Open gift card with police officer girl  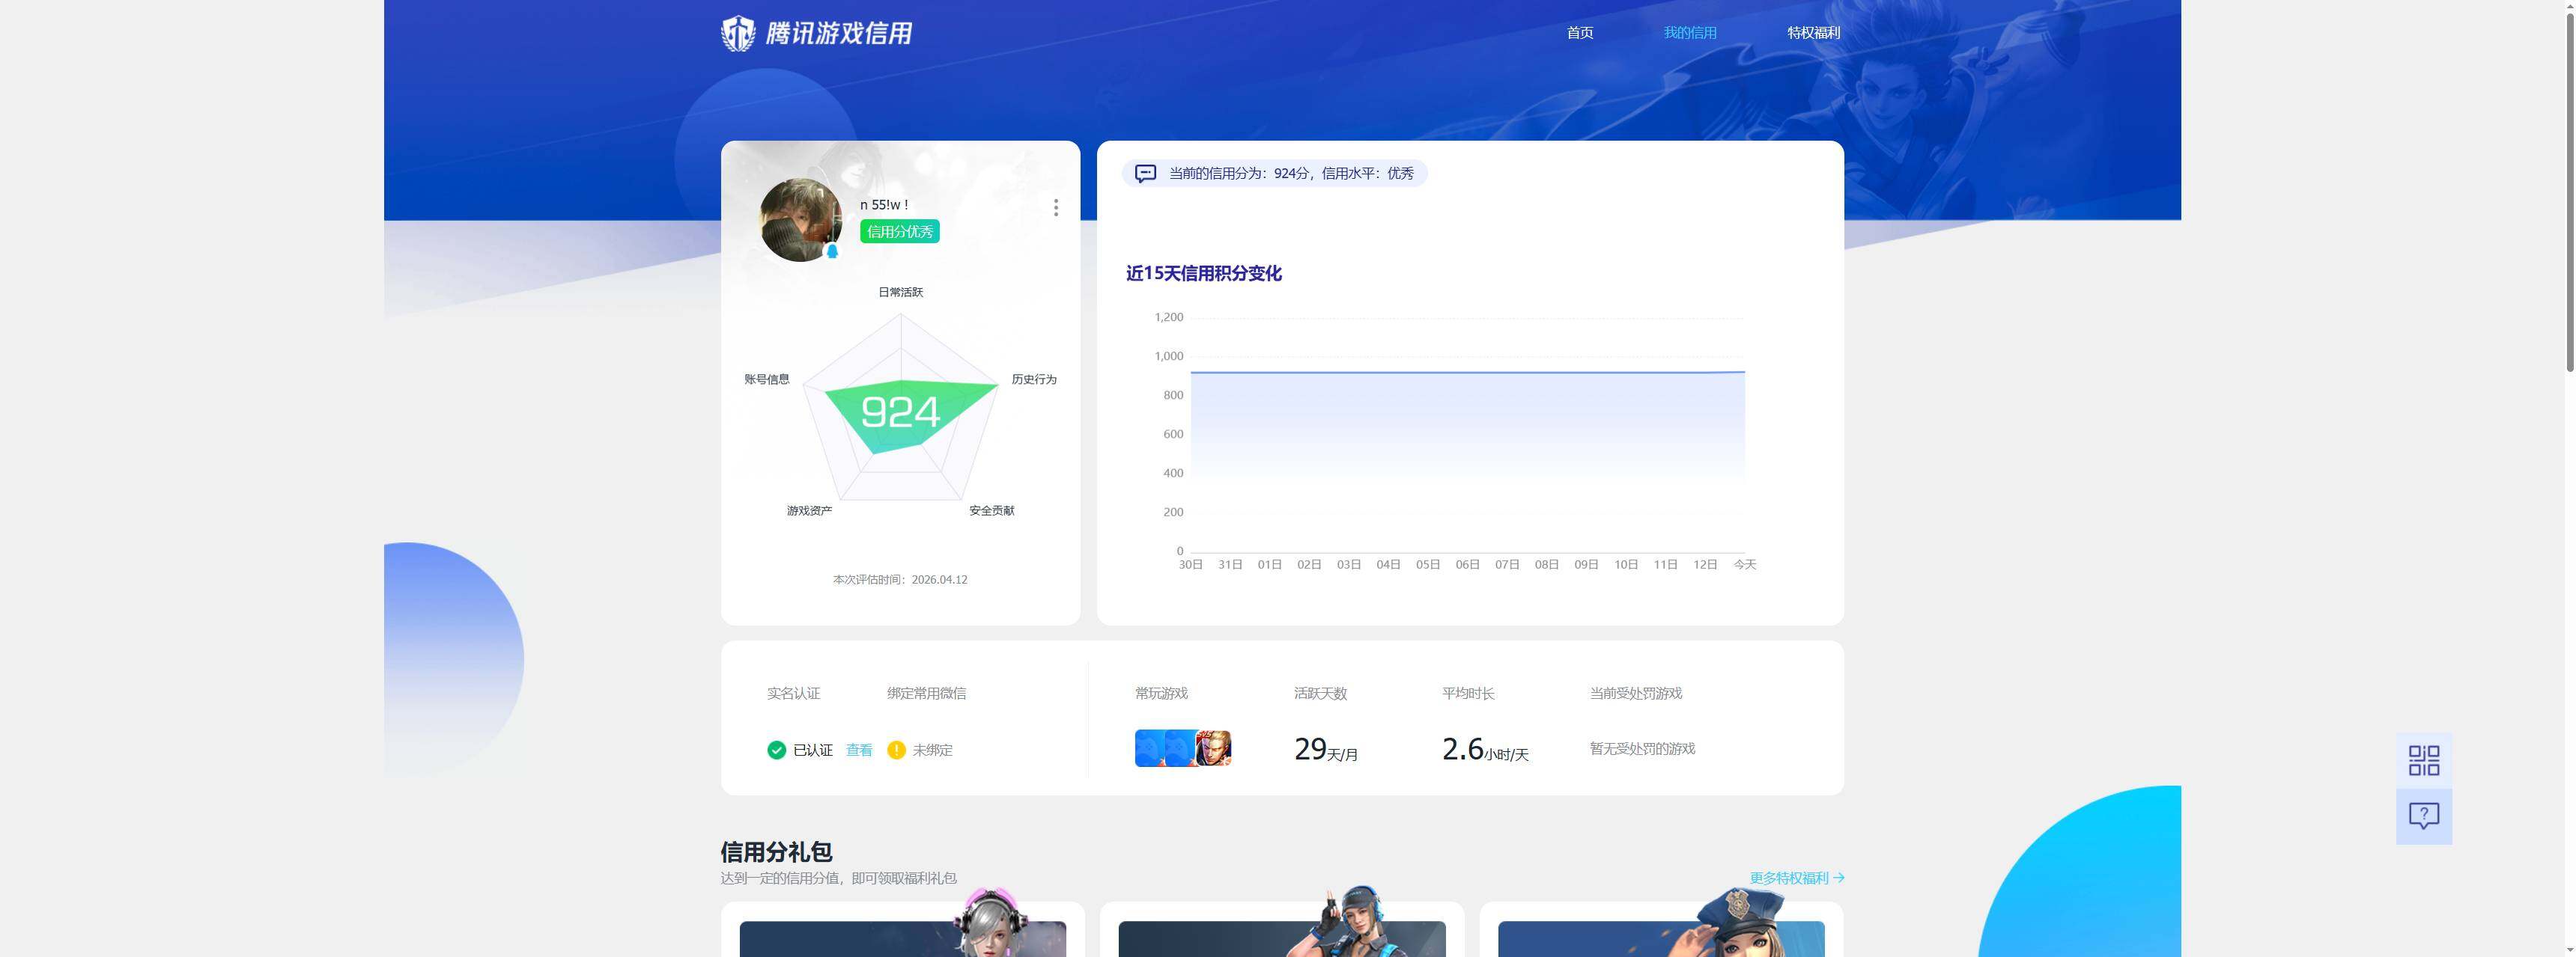[x=1661, y=929]
